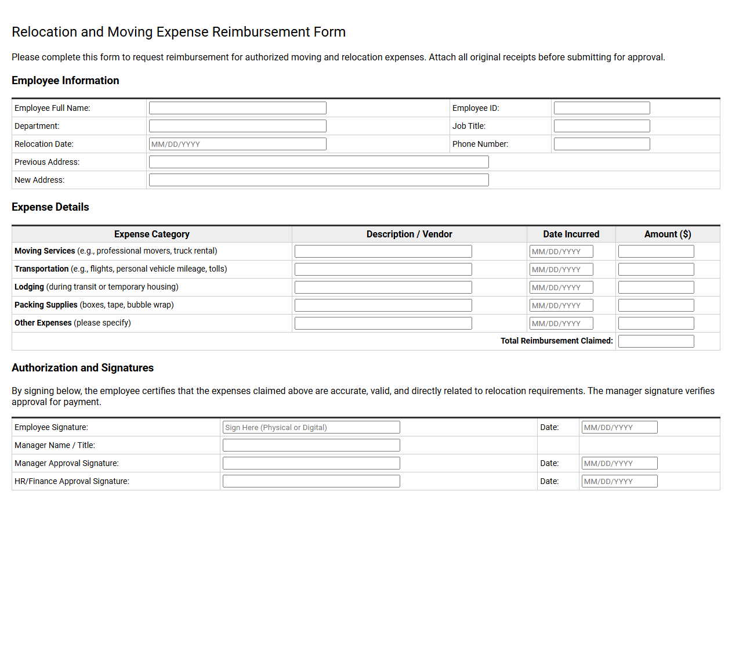
Task: Focus Packing Supplies amount input
Action: (656, 305)
